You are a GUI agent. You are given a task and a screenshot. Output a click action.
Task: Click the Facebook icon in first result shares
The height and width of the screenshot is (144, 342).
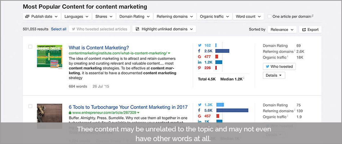click(x=199, y=51)
